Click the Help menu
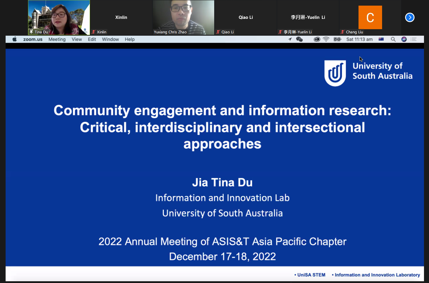429x283 pixels. tap(130, 39)
